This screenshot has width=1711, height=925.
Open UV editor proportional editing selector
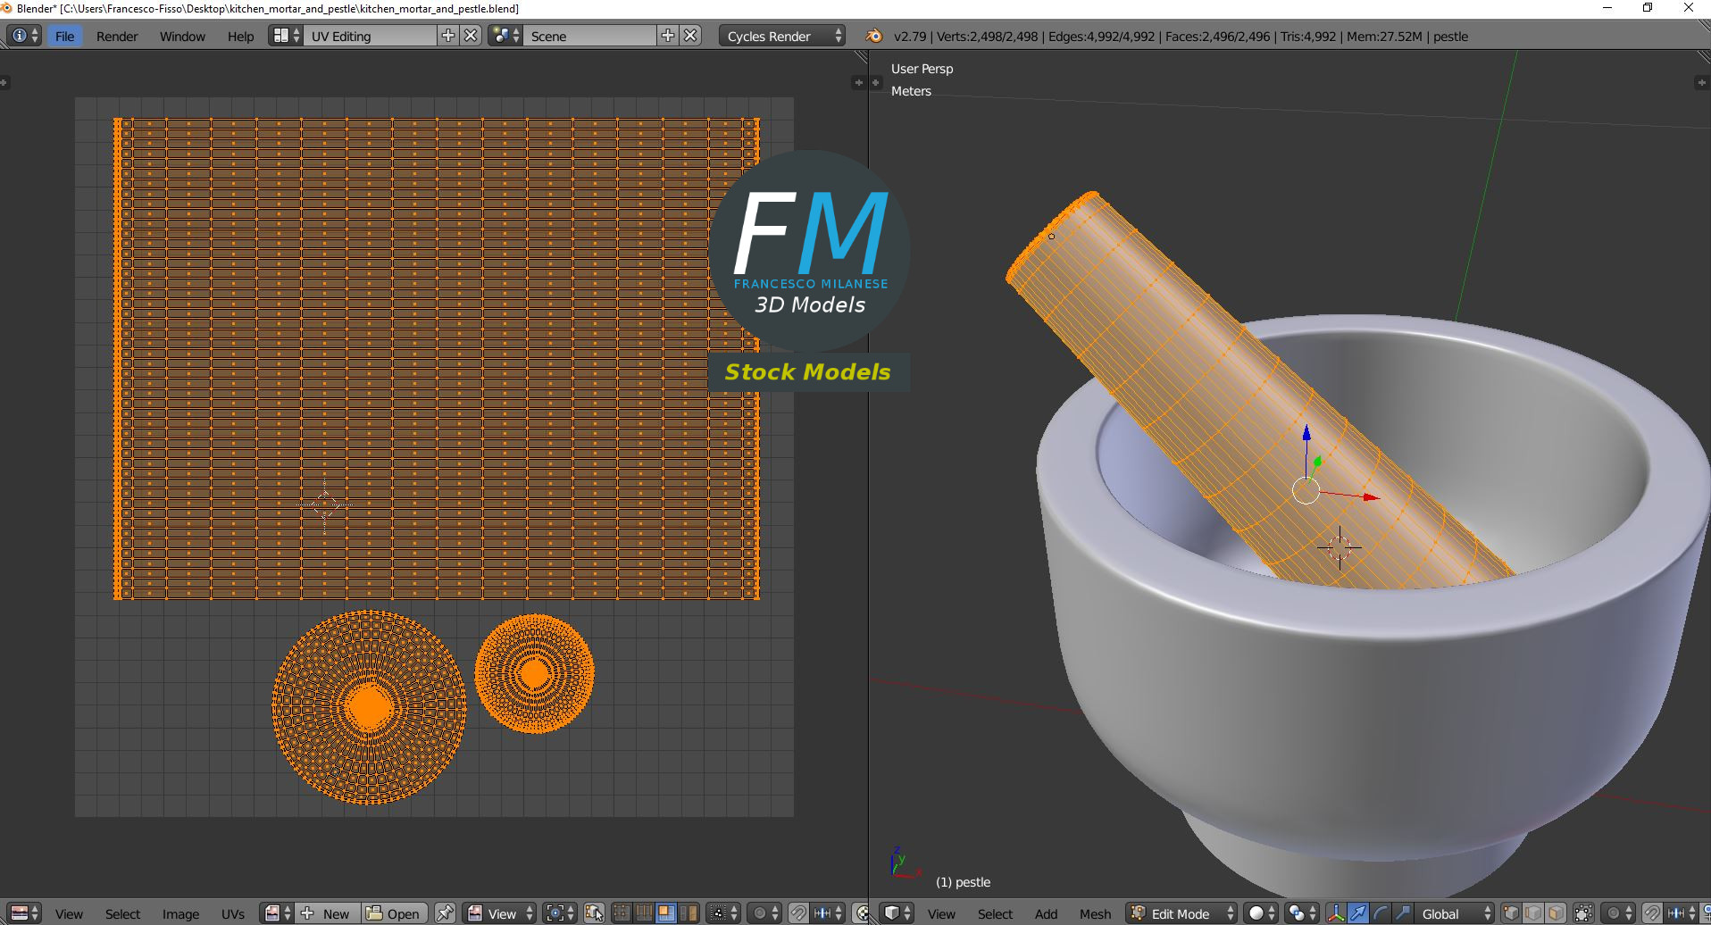tap(764, 913)
